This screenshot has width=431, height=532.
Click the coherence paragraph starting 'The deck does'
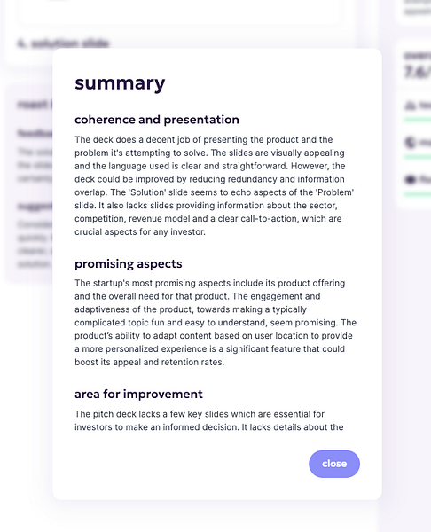pos(215,185)
